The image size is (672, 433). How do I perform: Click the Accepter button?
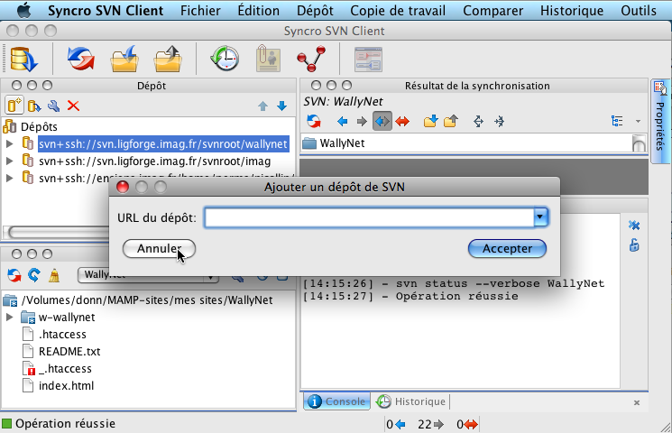(507, 249)
